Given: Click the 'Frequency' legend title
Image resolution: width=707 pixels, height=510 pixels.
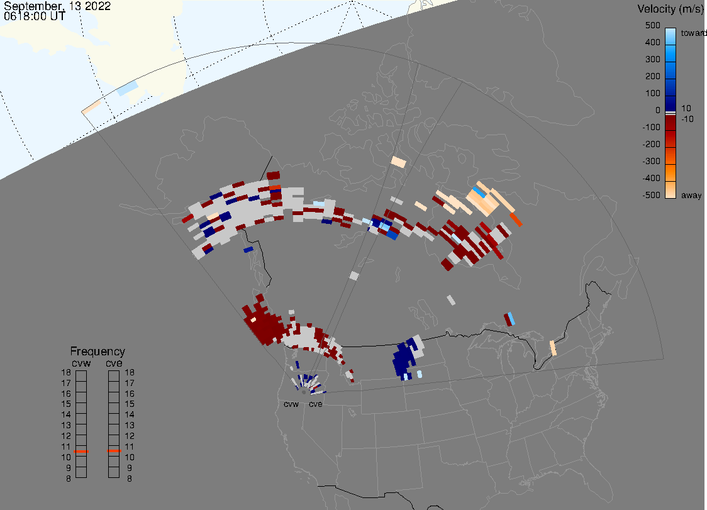Looking at the screenshot, I should click(x=97, y=352).
